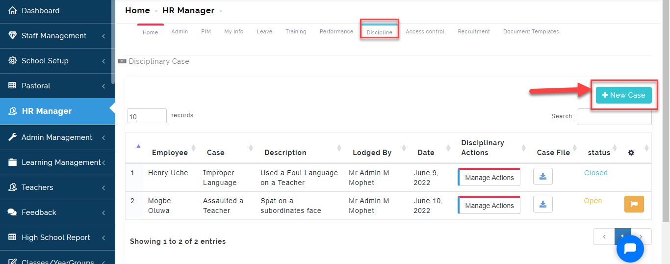Open the Training tab
670x264 pixels.
pyautogui.click(x=296, y=31)
